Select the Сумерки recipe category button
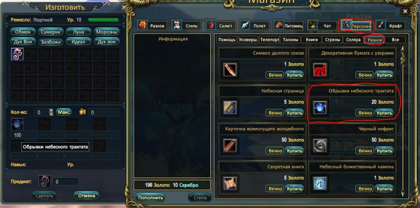The width and height of the screenshot is (420, 208). tap(51, 32)
